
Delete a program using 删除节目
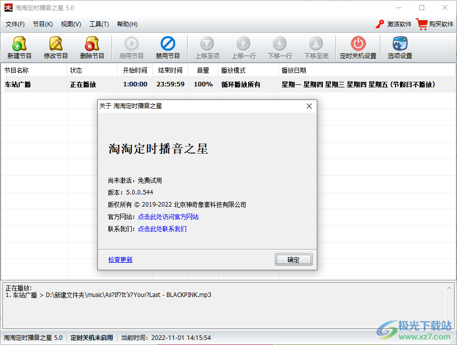click(92, 47)
